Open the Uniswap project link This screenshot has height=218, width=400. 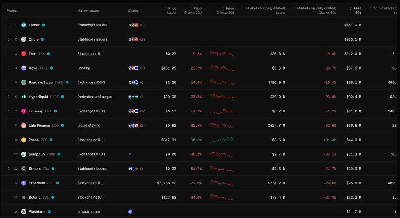[36, 111]
